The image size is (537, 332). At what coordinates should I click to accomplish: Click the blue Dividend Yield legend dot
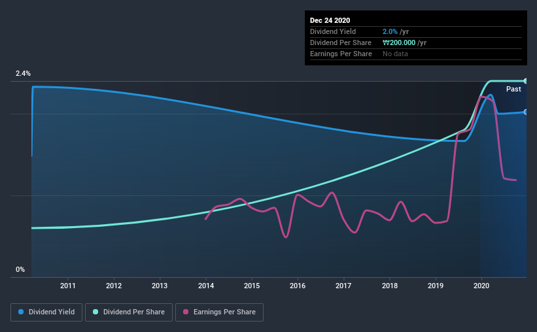pos(21,312)
